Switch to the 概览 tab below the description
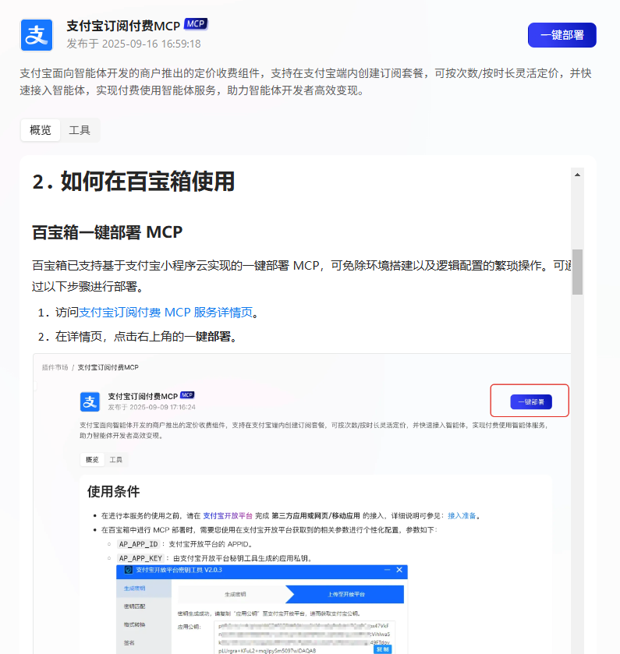The width and height of the screenshot is (620, 654). [41, 130]
